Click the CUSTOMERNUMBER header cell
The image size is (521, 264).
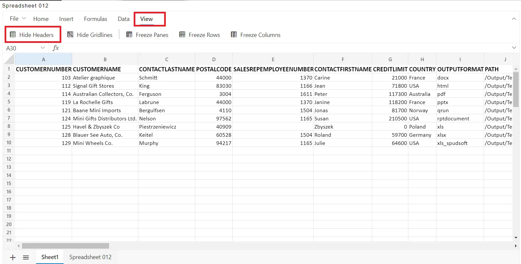coord(44,69)
